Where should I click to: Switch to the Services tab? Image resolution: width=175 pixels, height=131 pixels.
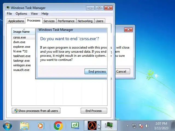coord(49,21)
